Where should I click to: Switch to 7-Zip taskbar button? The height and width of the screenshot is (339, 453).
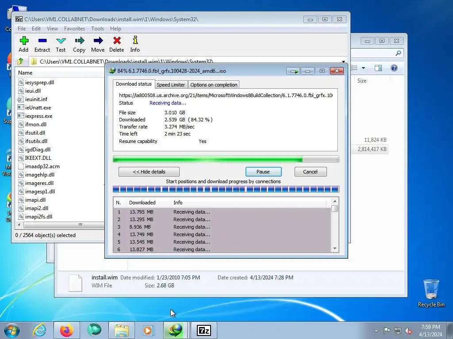[x=203, y=330]
